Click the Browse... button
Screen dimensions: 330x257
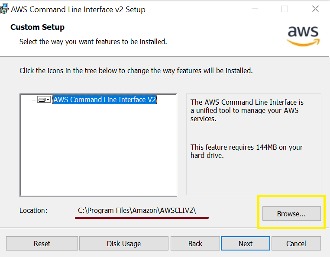(291, 214)
